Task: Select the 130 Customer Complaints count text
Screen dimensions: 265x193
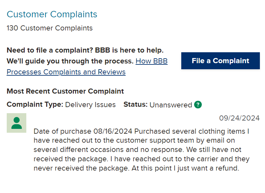Action: tap(50, 28)
